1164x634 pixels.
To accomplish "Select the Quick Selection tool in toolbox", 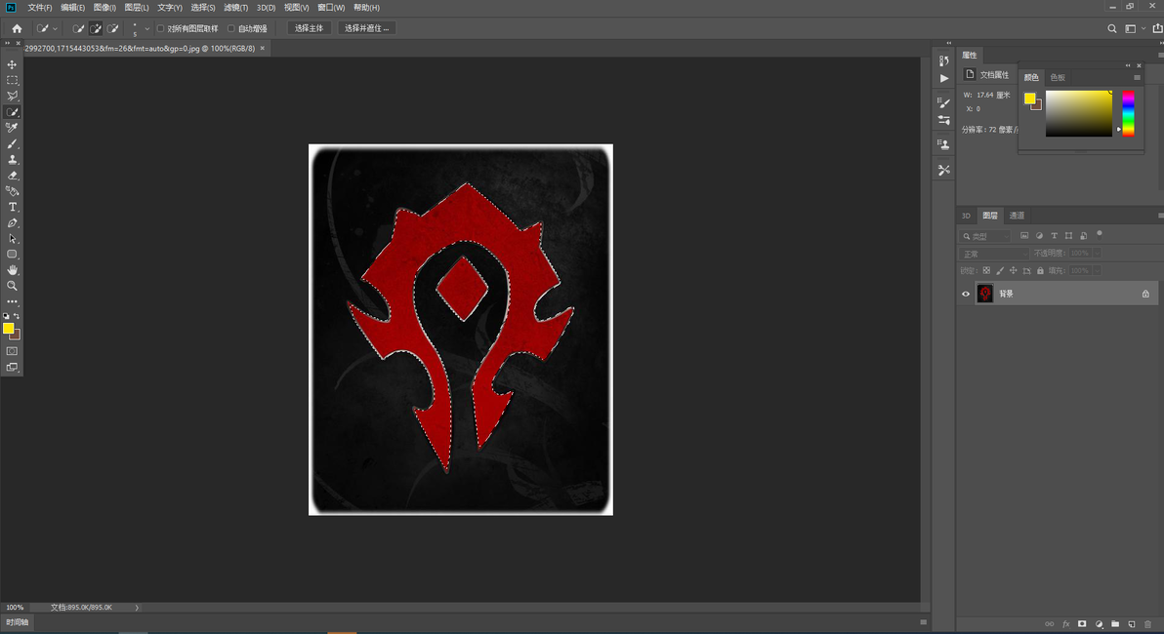I will pyautogui.click(x=12, y=112).
